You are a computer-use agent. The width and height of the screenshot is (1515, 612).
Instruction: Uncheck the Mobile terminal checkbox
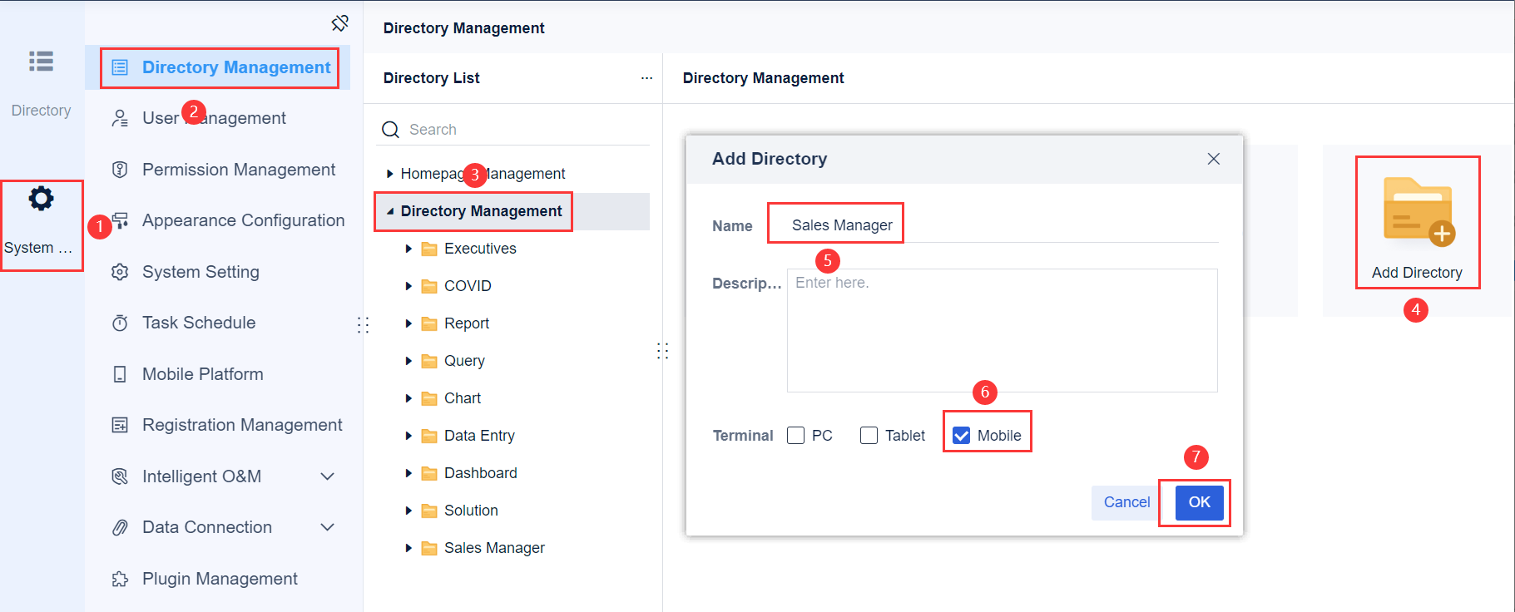(x=961, y=436)
